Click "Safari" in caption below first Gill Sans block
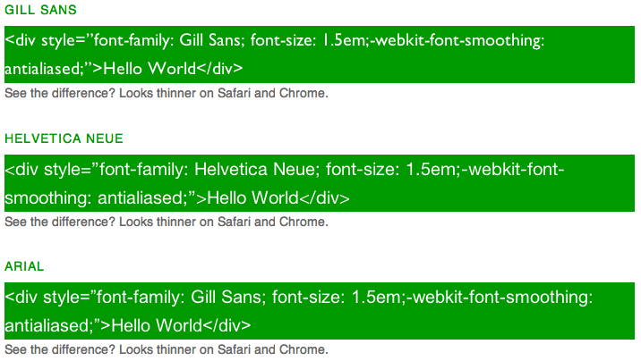Viewport: 641px width, 361px height. [232, 93]
